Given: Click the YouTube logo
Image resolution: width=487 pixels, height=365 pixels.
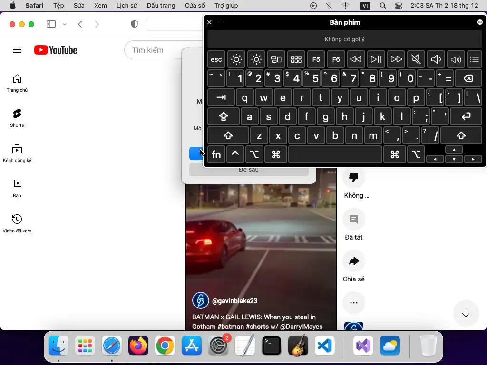Looking at the screenshot, I should [56, 50].
